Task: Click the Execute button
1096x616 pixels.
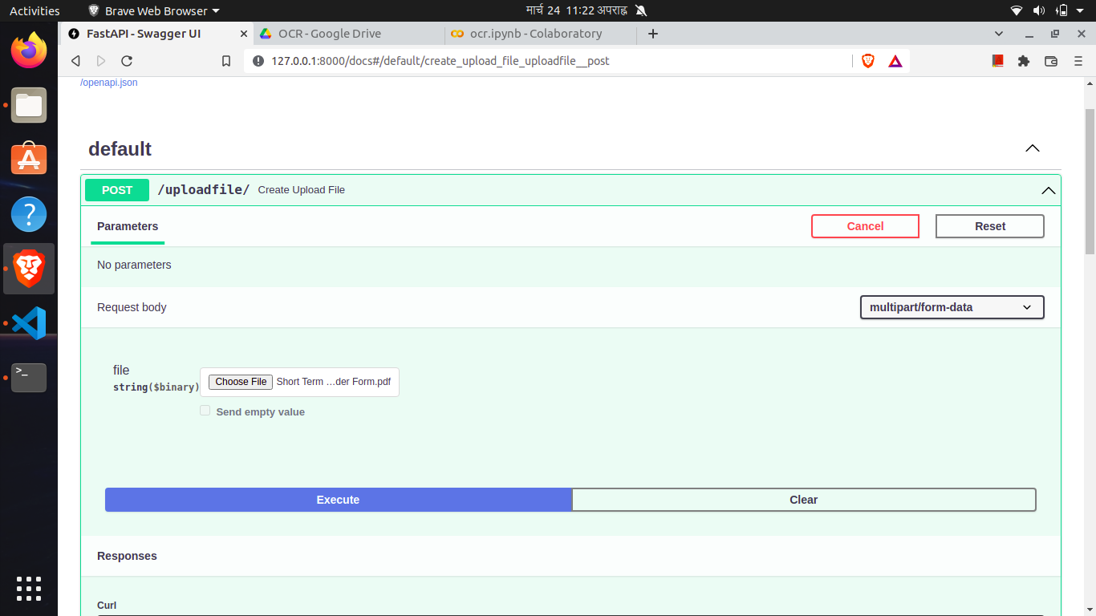Action: point(338,500)
